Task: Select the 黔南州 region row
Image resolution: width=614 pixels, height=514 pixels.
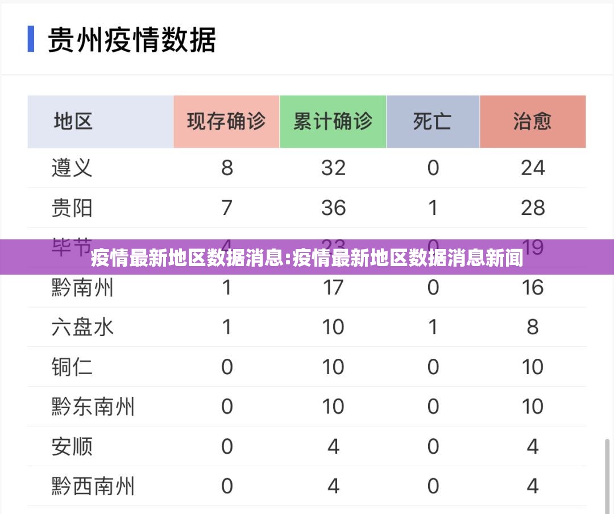Action: pos(81,288)
